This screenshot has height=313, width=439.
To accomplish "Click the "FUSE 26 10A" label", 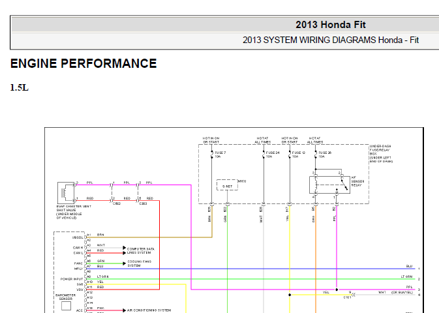I will click(x=325, y=155).
